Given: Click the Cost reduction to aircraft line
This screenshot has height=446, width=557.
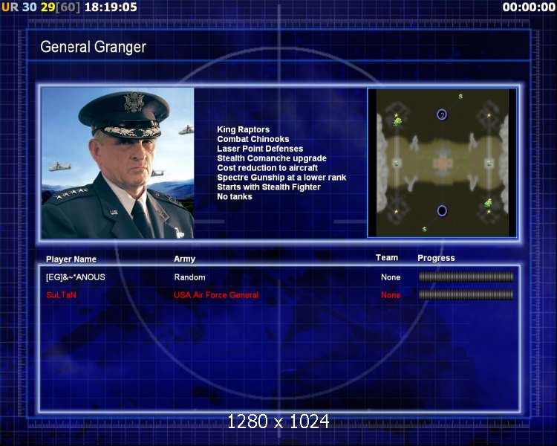Looking at the screenshot, I should pyautogui.click(x=267, y=168).
